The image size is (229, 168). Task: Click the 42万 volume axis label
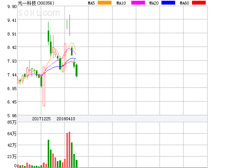12,145
